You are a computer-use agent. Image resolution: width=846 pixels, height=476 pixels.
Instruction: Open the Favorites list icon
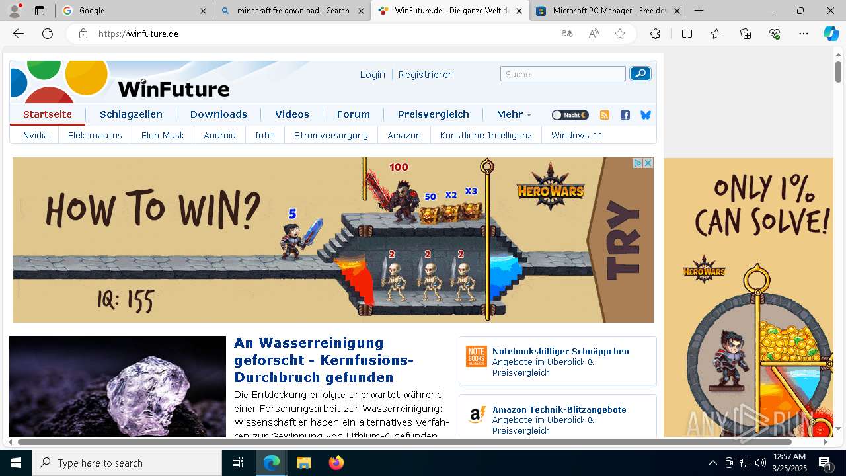pos(716,34)
